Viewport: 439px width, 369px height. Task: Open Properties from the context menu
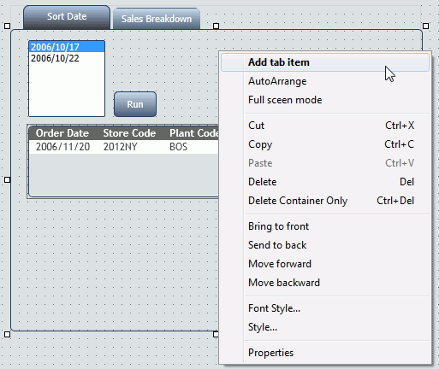(325, 353)
